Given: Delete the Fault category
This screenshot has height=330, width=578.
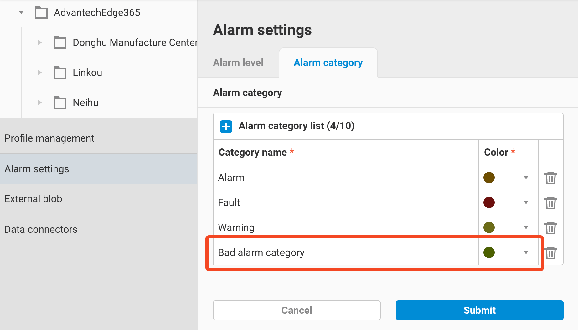Looking at the screenshot, I should [550, 202].
